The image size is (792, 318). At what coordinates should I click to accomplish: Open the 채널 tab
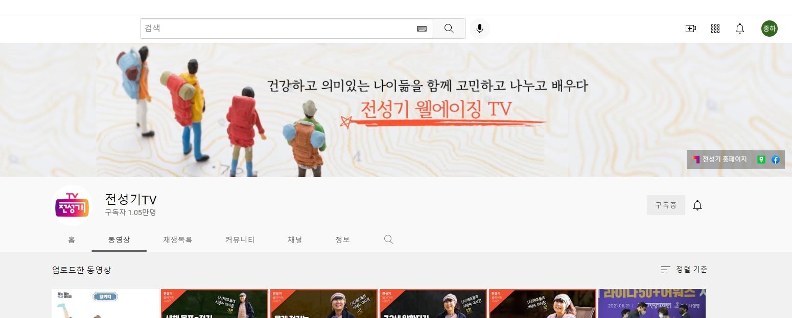pos(295,240)
